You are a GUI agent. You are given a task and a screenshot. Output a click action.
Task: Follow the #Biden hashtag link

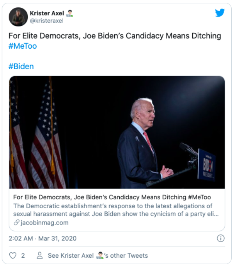pos(21,66)
